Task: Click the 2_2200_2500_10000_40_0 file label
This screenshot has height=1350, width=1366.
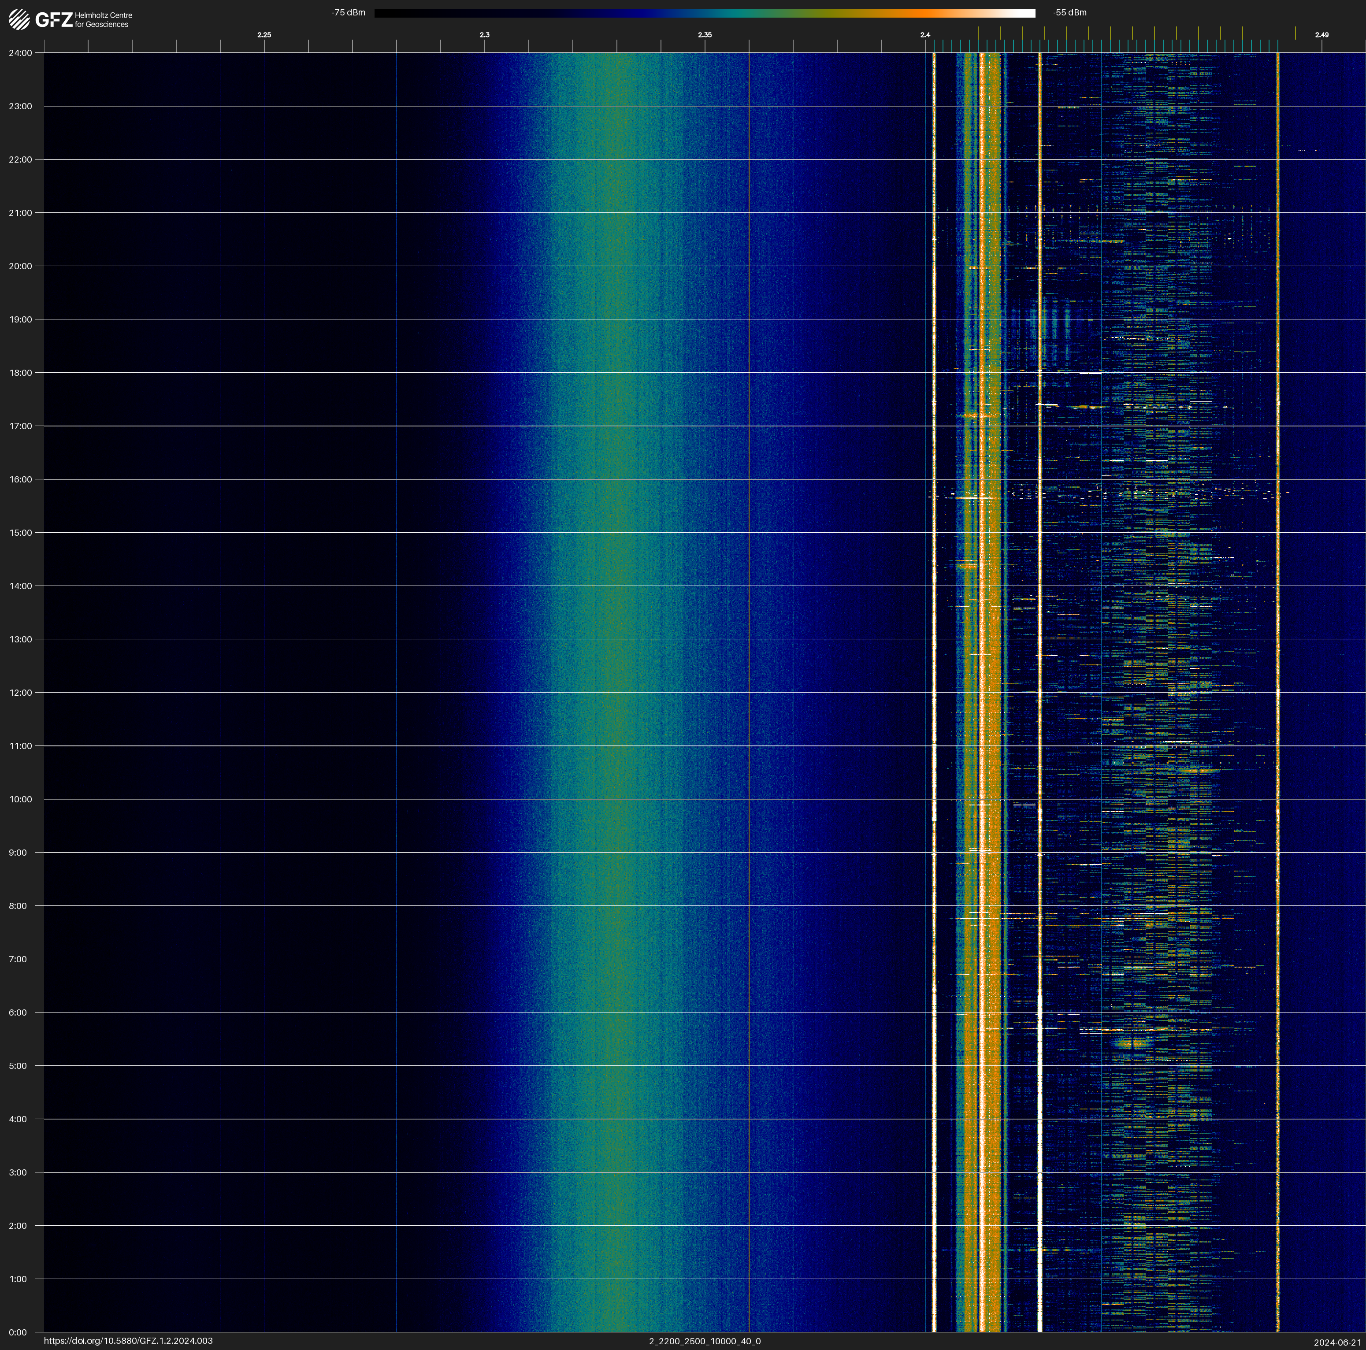Action: 704,1341
